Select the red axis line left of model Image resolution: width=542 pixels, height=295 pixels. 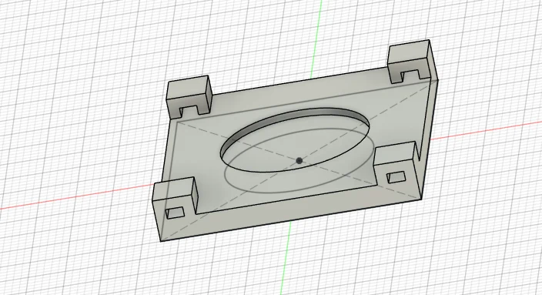(77, 197)
